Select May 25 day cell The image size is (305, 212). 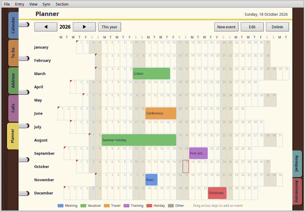coord(236,100)
